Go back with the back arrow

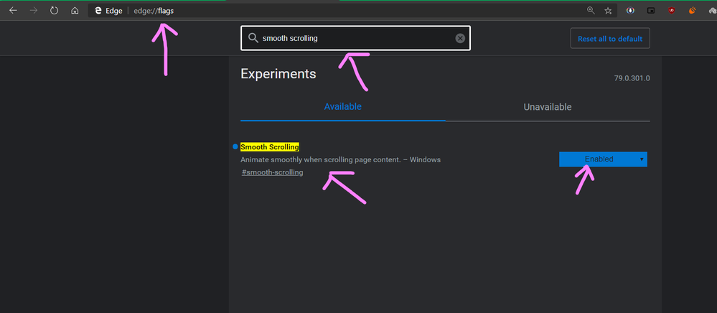[x=13, y=11]
